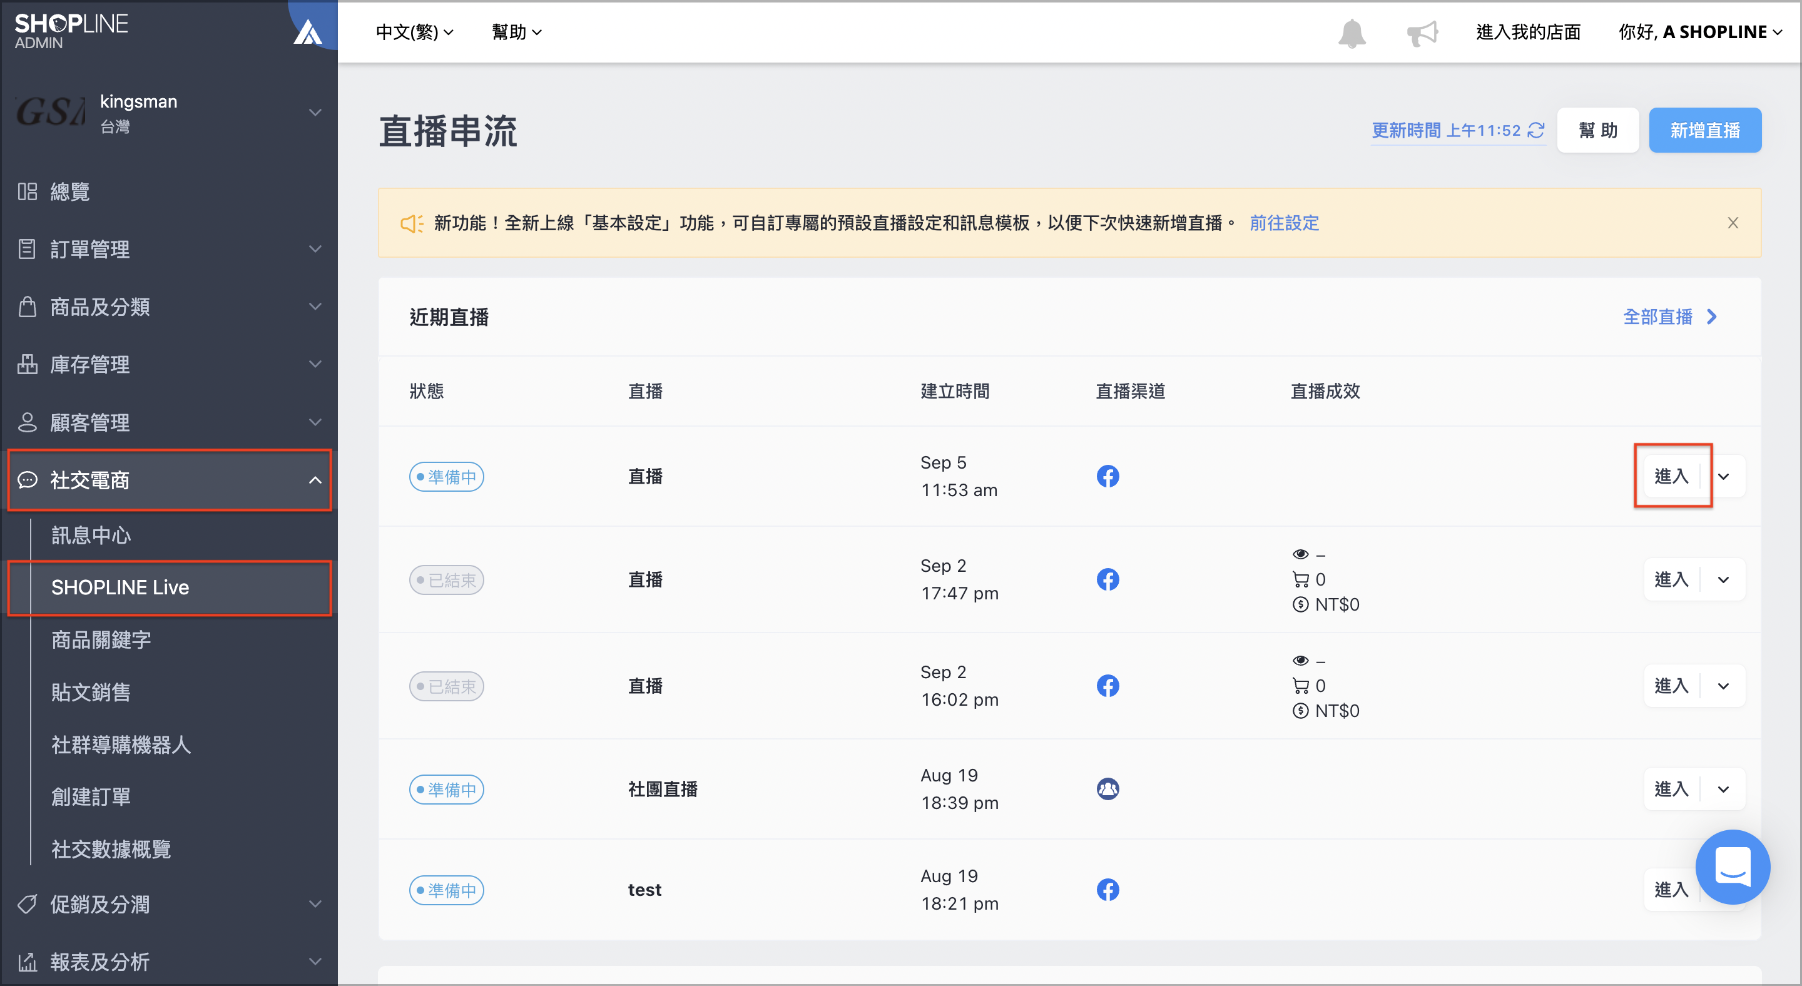Click Facebook icon in Sep 5 row
Image resolution: width=1802 pixels, height=986 pixels.
click(x=1107, y=476)
